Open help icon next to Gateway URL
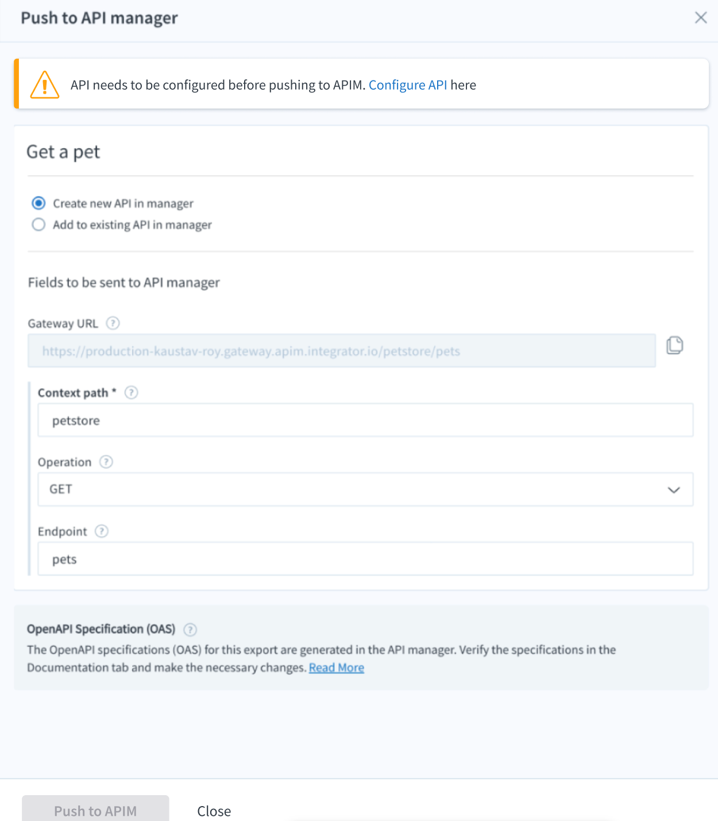718x821 pixels. point(113,323)
